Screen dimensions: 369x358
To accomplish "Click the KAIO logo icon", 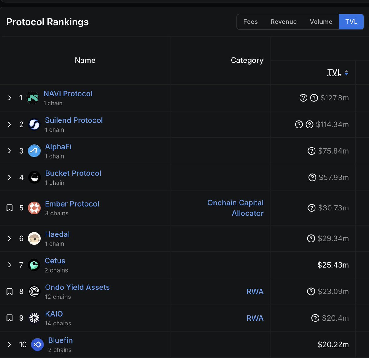I will 34,318.
